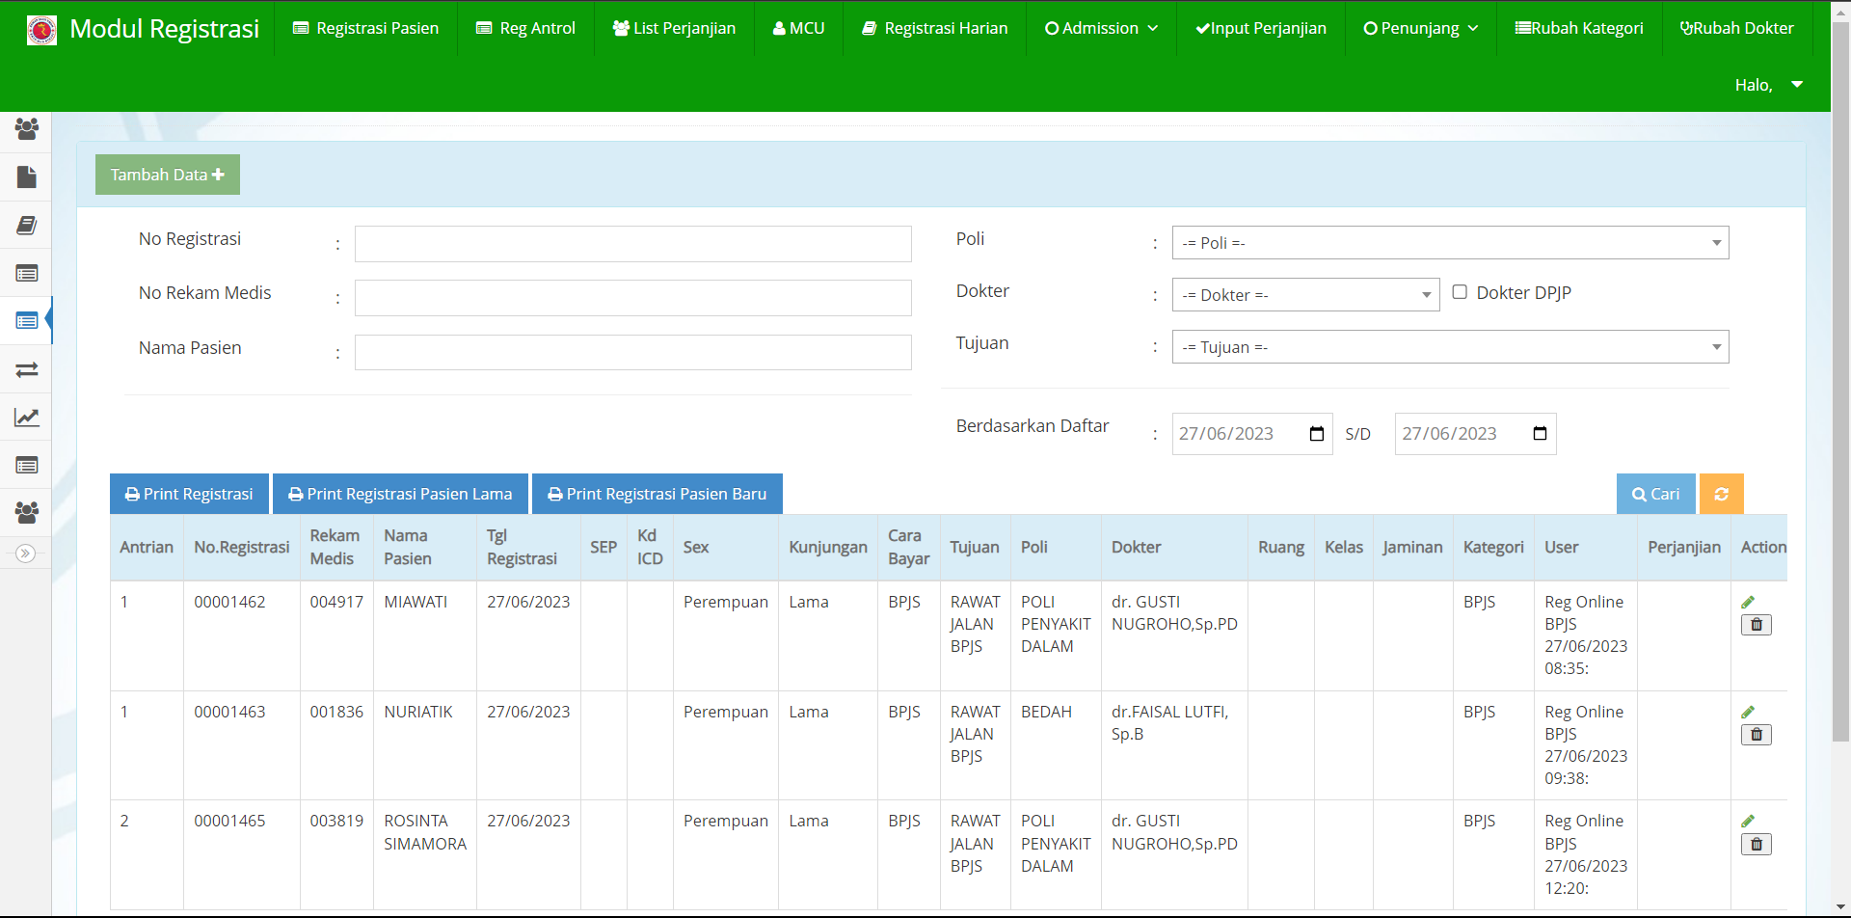The width and height of the screenshot is (1851, 918).
Task: Delete the NURIATIK registration with trash icon
Action: click(x=1756, y=735)
